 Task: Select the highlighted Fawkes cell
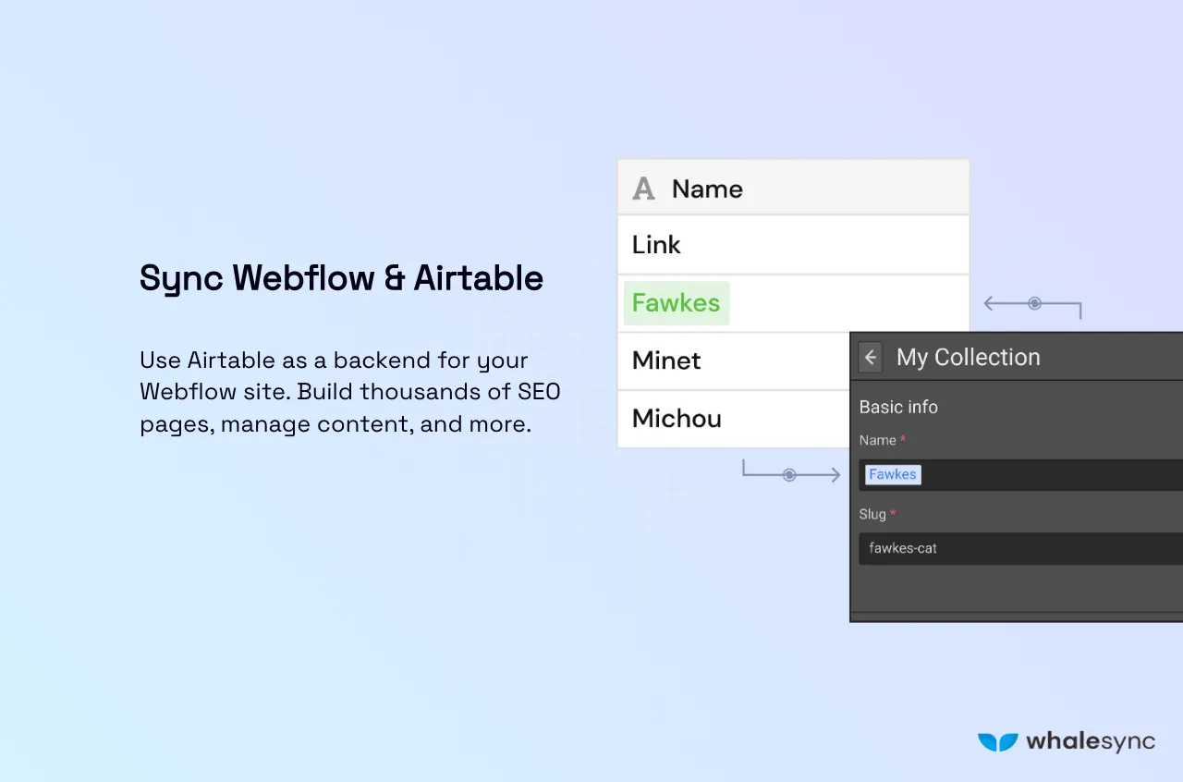677,303
